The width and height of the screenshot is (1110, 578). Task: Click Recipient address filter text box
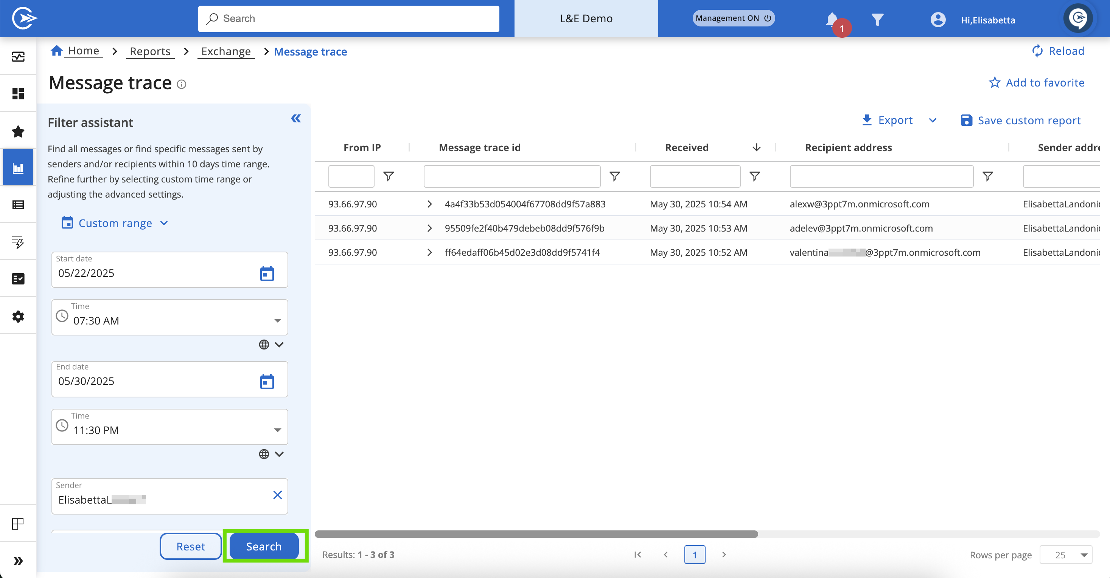(x=881, y=176)
